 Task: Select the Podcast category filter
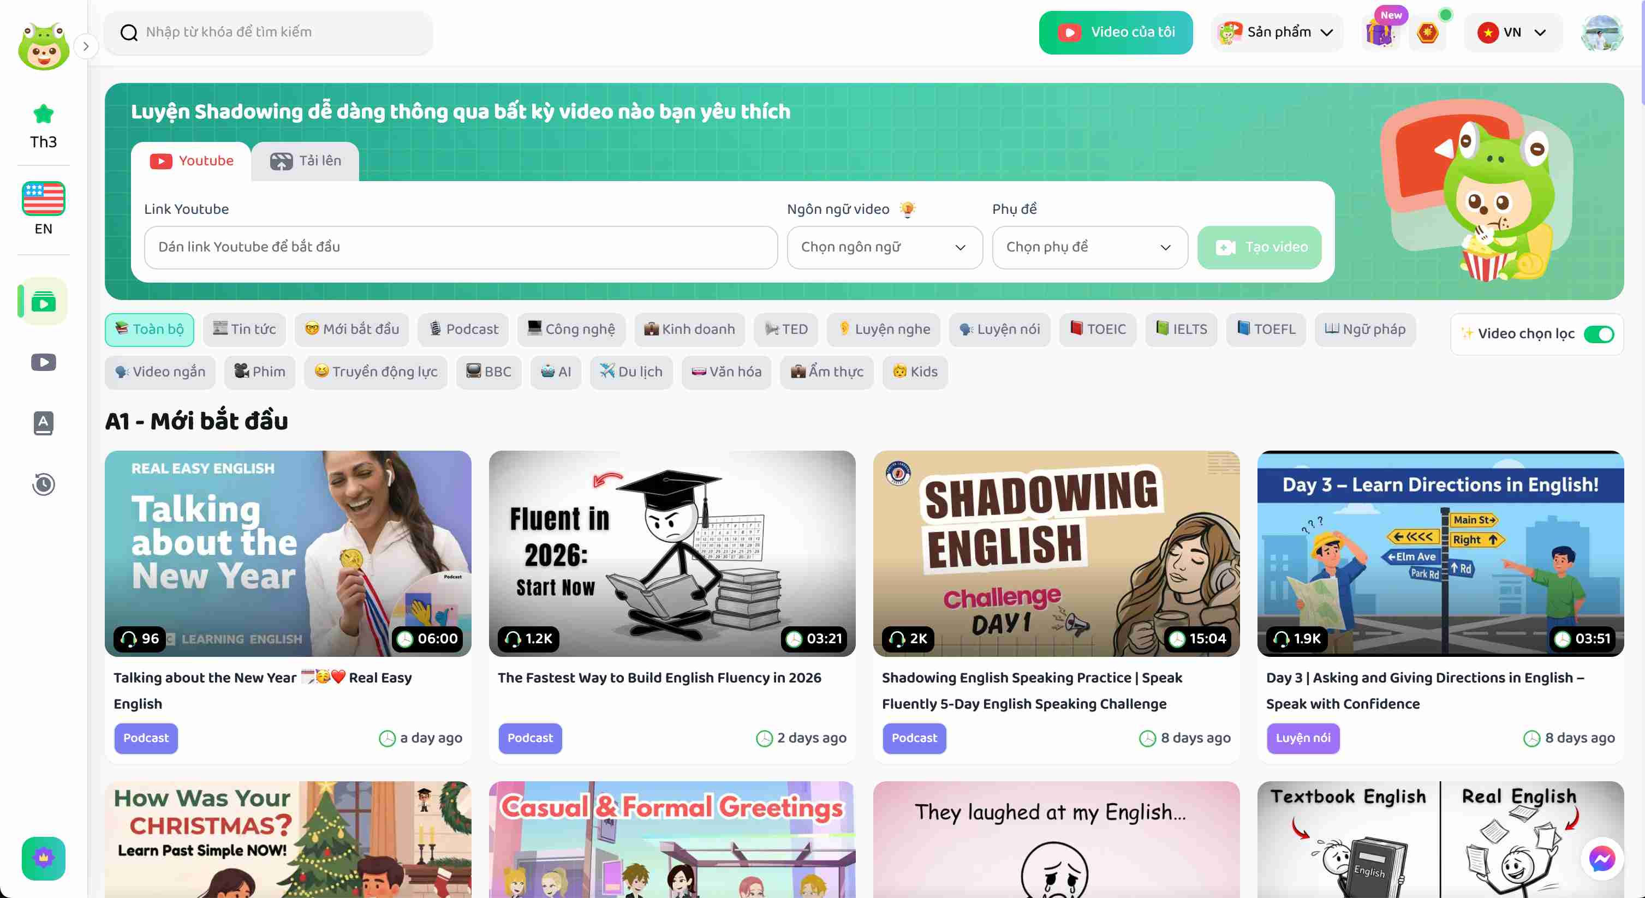463,330
